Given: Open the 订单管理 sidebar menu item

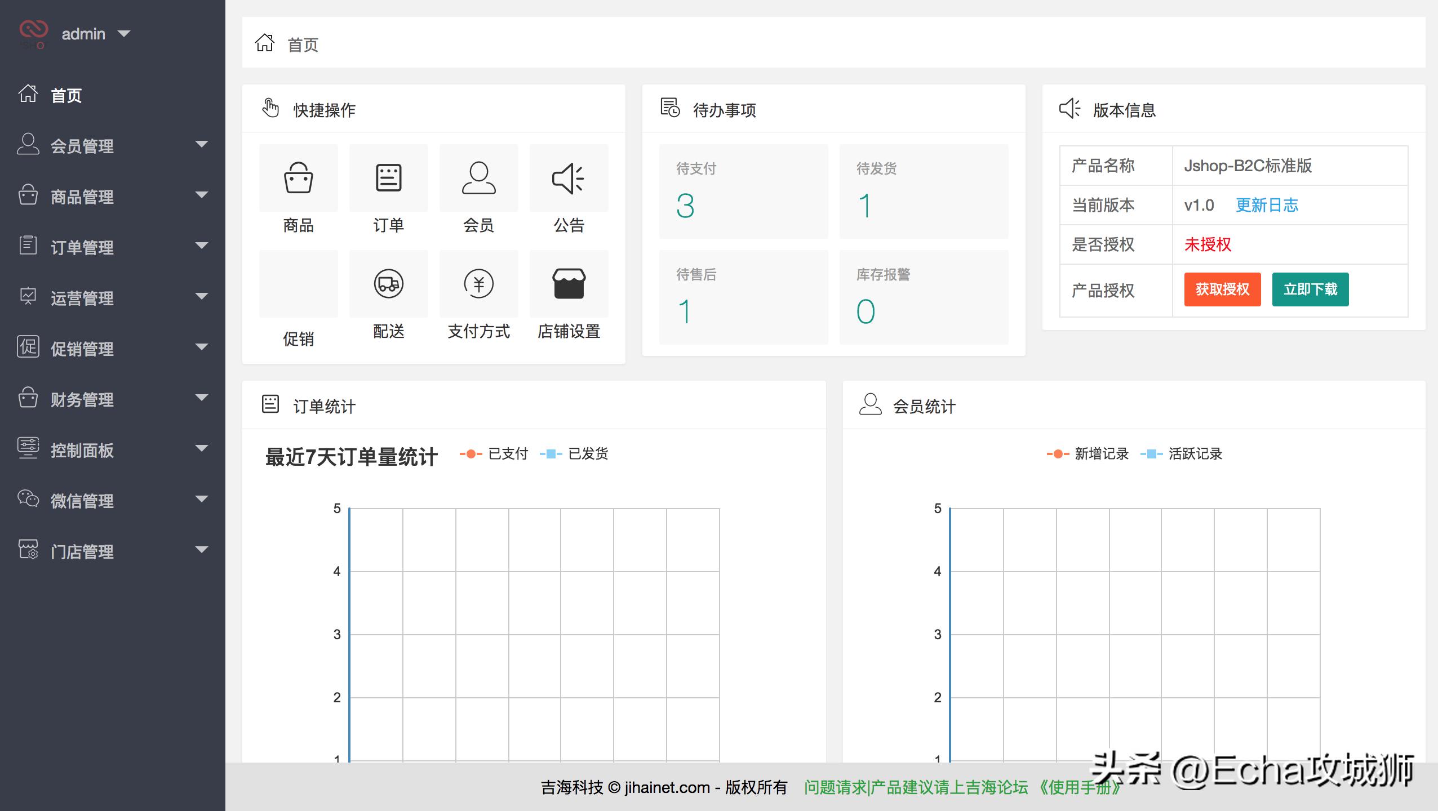Looking at the screenshot, I should (x=81, y=247).
